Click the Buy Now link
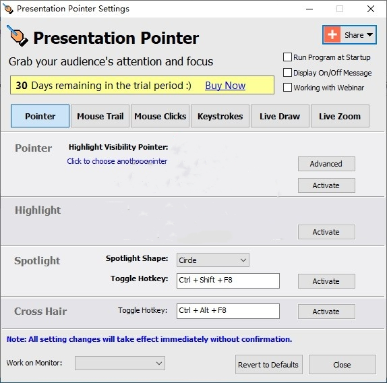This screenshot has height=383, width=387. pyautogui.click(x=225, y=86)
